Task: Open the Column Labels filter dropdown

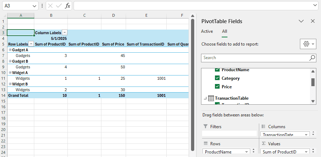Action: 65,33
